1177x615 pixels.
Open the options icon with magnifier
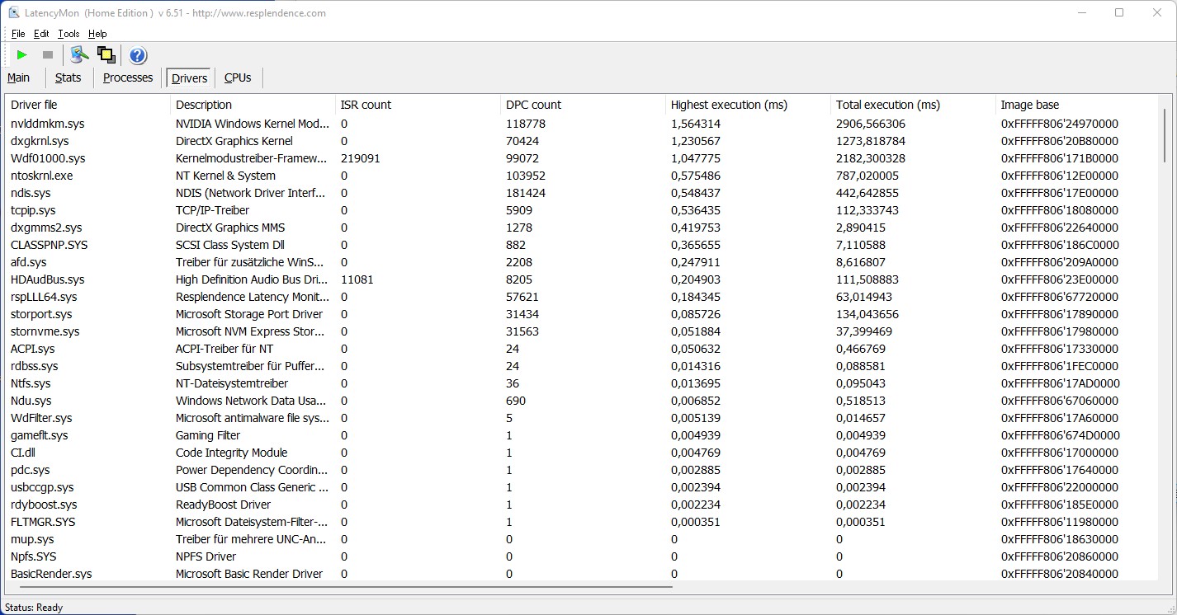tap(79, 55)
